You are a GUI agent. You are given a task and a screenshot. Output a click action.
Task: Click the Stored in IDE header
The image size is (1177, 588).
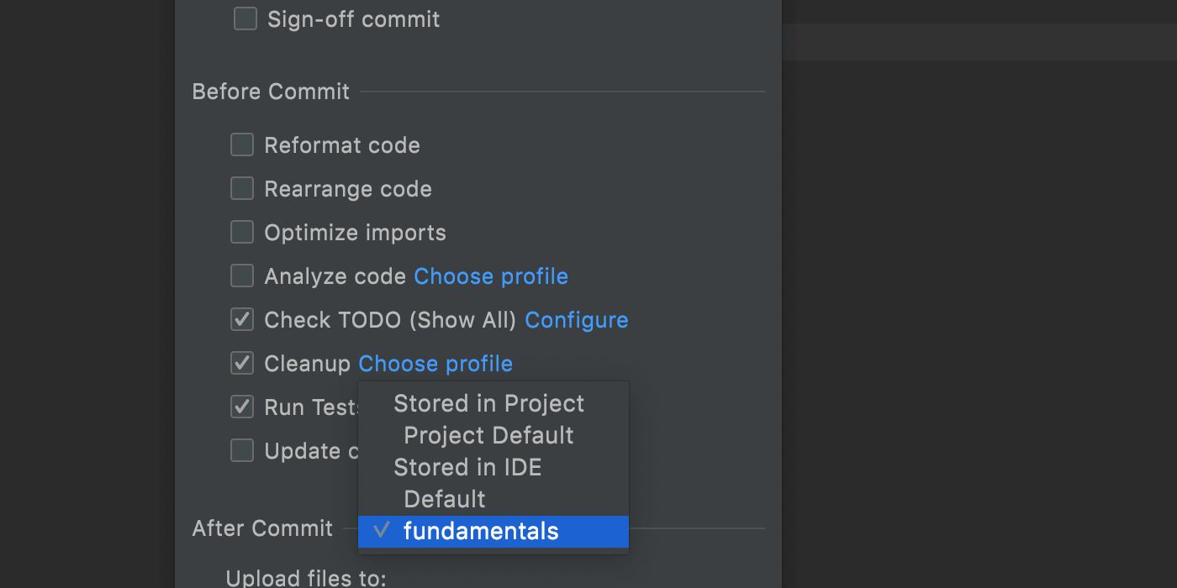click(x=467, y=467)
